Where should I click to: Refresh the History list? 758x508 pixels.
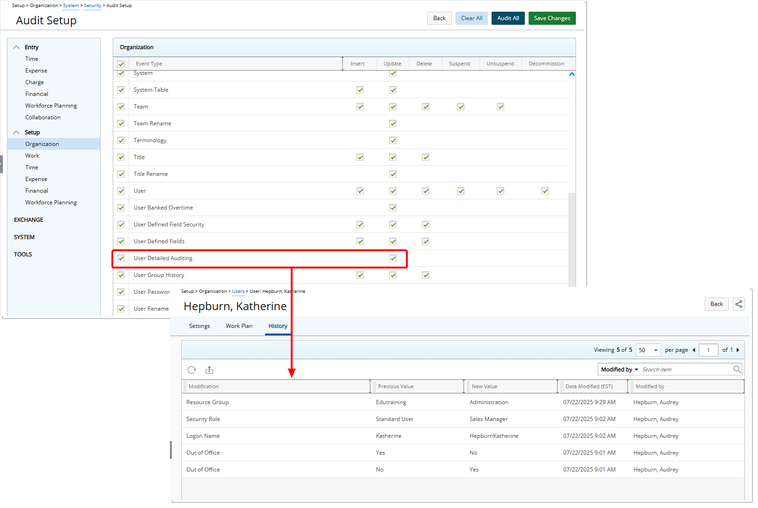tap(192, 370)
